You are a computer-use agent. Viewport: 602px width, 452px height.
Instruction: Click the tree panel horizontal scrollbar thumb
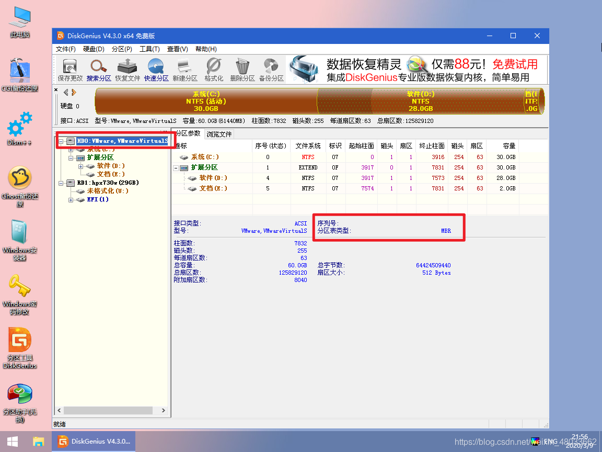(x=108, y=411)
